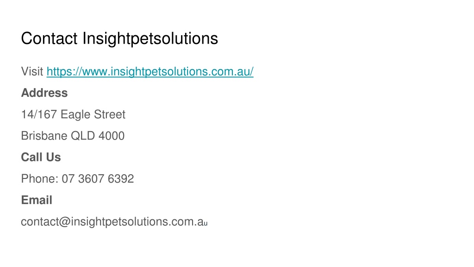This screenshot has height=267, width=474.
Task: Click the 'Phone:' label
Action: [x=40, y=179]
